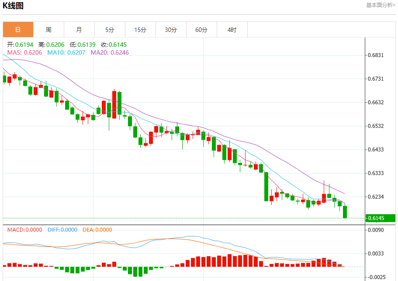Click the 0.6433 price axis label
The image size is (398, 281).
[x=376, y=149]
